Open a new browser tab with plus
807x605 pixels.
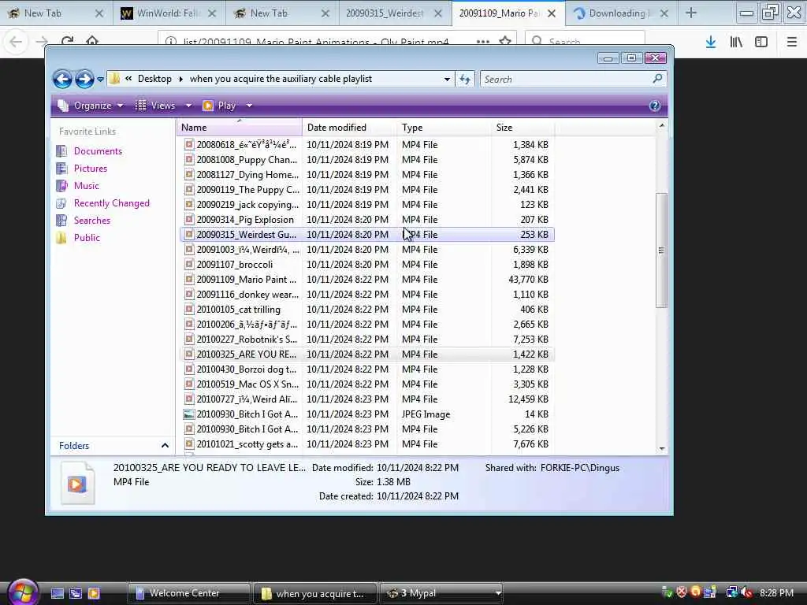pyautogui.click(x=691, y=13)
